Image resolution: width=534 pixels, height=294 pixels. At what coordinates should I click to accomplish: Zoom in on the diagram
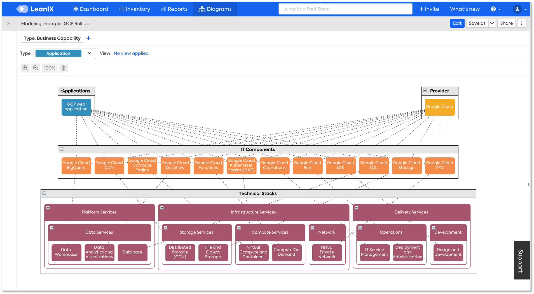tap(25, 68)
